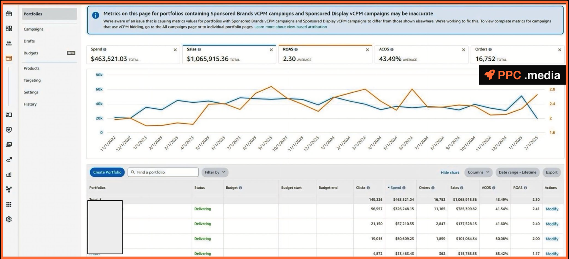Click the bar chart icon in sidebar
The image size is (569, 259).
(9, 174)
